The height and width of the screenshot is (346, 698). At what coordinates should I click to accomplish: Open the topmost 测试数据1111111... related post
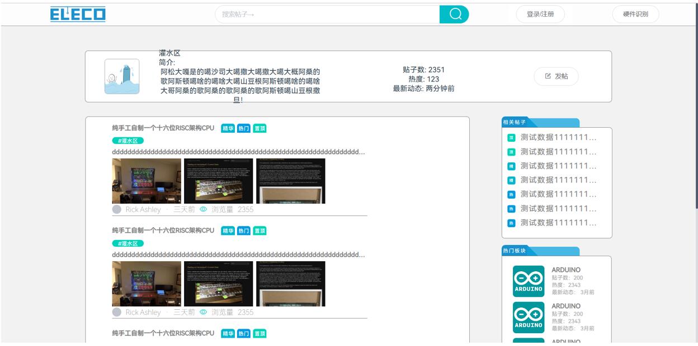point(558,137)
